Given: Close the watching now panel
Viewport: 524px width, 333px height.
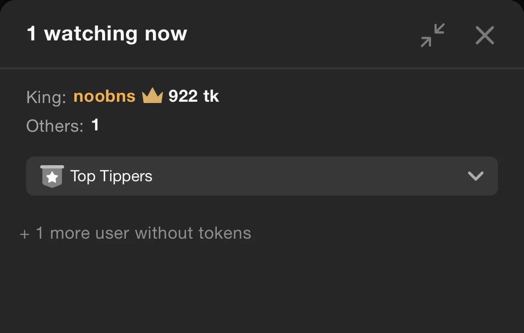Looking at the screenshot, I should pyautogui.click(x=484, y=35).
